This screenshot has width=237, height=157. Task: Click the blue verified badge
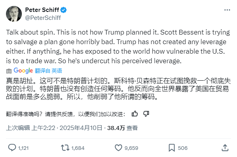click(x=64, y=10)
